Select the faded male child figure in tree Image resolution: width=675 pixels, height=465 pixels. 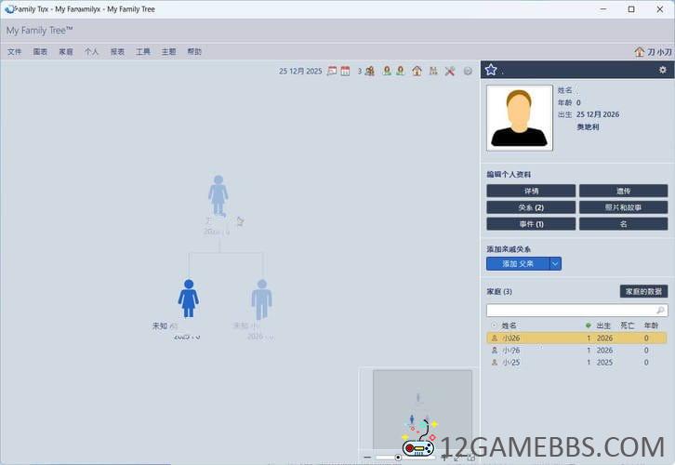pos(261,299)
